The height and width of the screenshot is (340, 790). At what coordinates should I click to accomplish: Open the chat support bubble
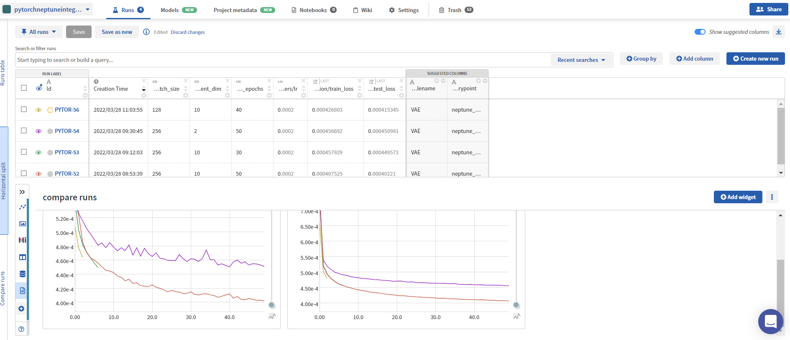770,321
